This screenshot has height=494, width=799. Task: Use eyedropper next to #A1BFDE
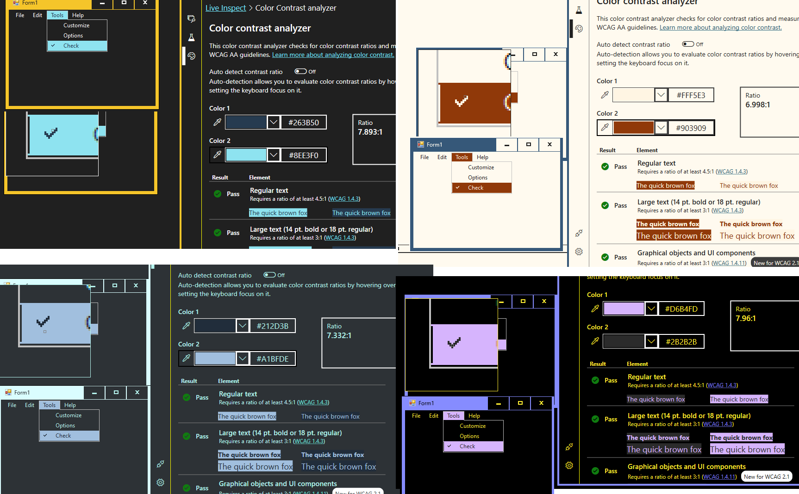coord(186,358)
